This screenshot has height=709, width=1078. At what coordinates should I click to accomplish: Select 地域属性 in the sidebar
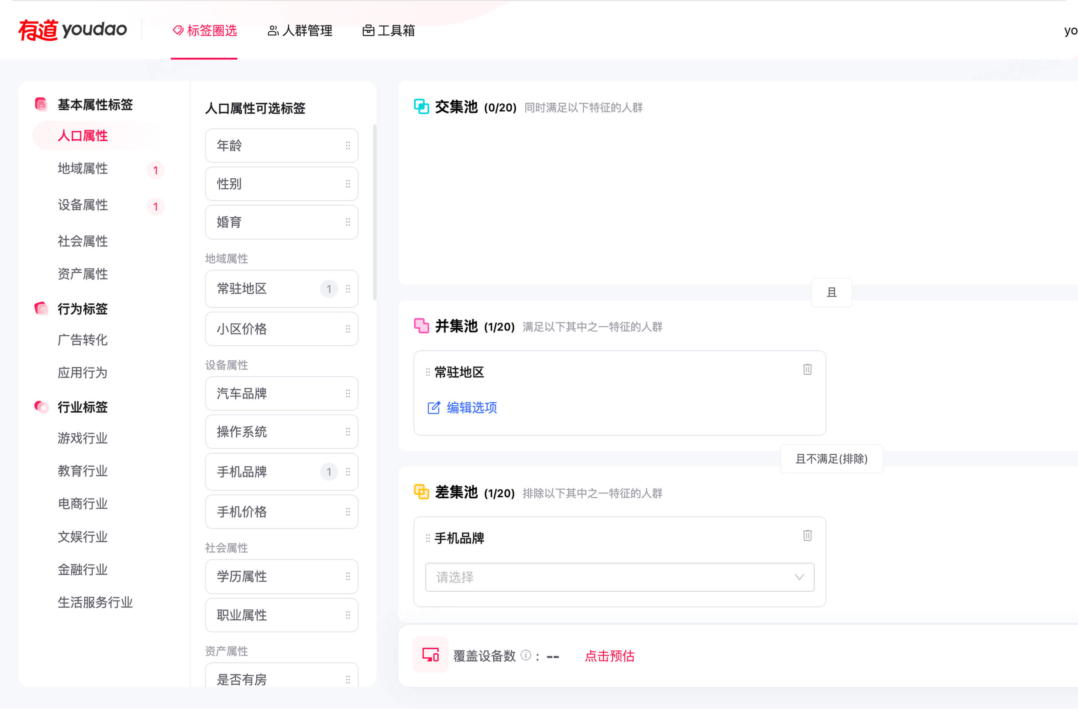pos(82,169)
